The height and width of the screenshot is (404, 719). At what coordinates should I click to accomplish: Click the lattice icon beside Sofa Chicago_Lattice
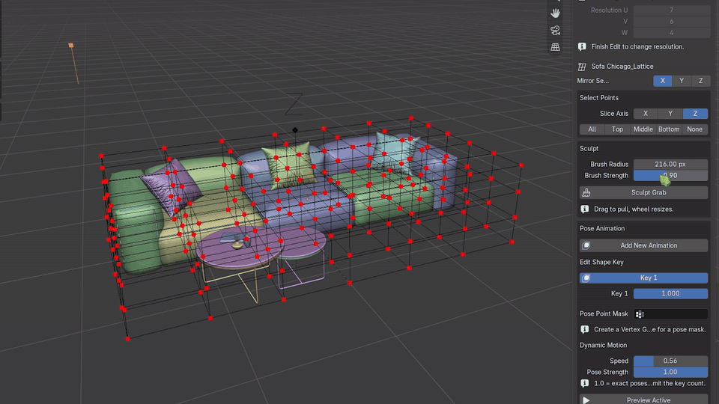pos(582,67)
